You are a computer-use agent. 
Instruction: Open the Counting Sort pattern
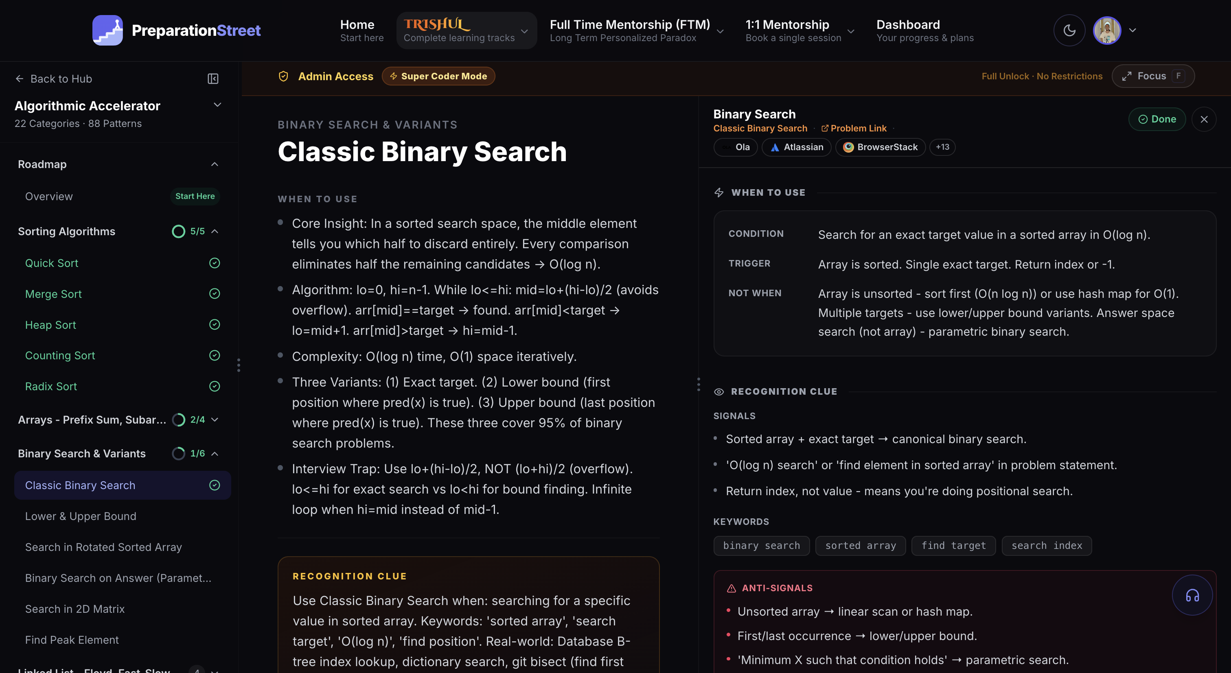(x=60, y=355)
